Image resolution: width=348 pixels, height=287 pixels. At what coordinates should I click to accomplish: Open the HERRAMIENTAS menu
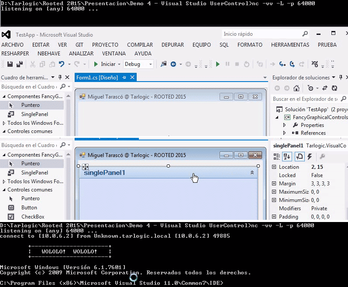[x=290, y=45]
